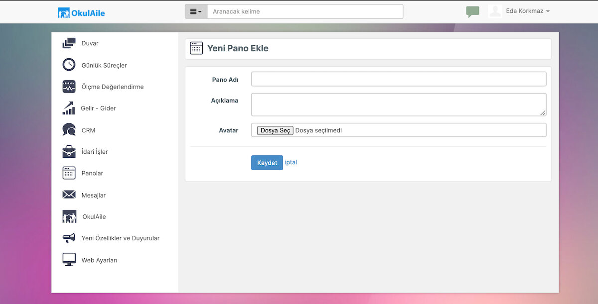Viewport: 598px width, 304px height.
Task: Click the 'Yeni Pano Ekle' page title
Action: coord(238,48)
